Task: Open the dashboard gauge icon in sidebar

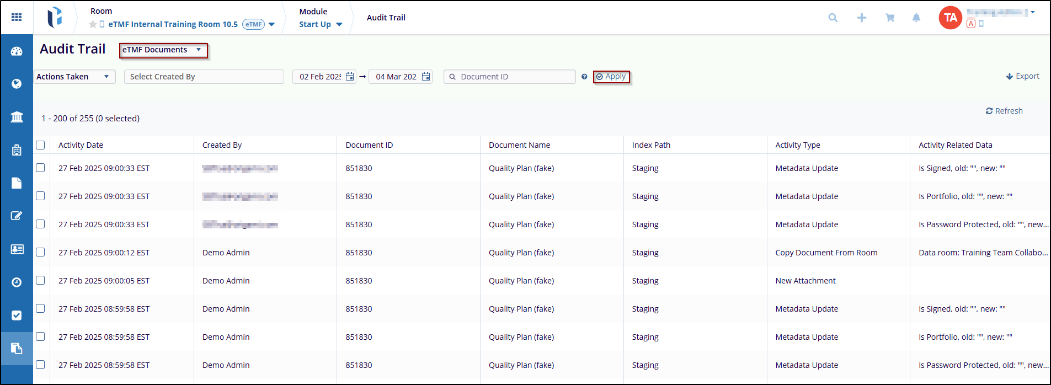Action: click(x=17, y=51)
